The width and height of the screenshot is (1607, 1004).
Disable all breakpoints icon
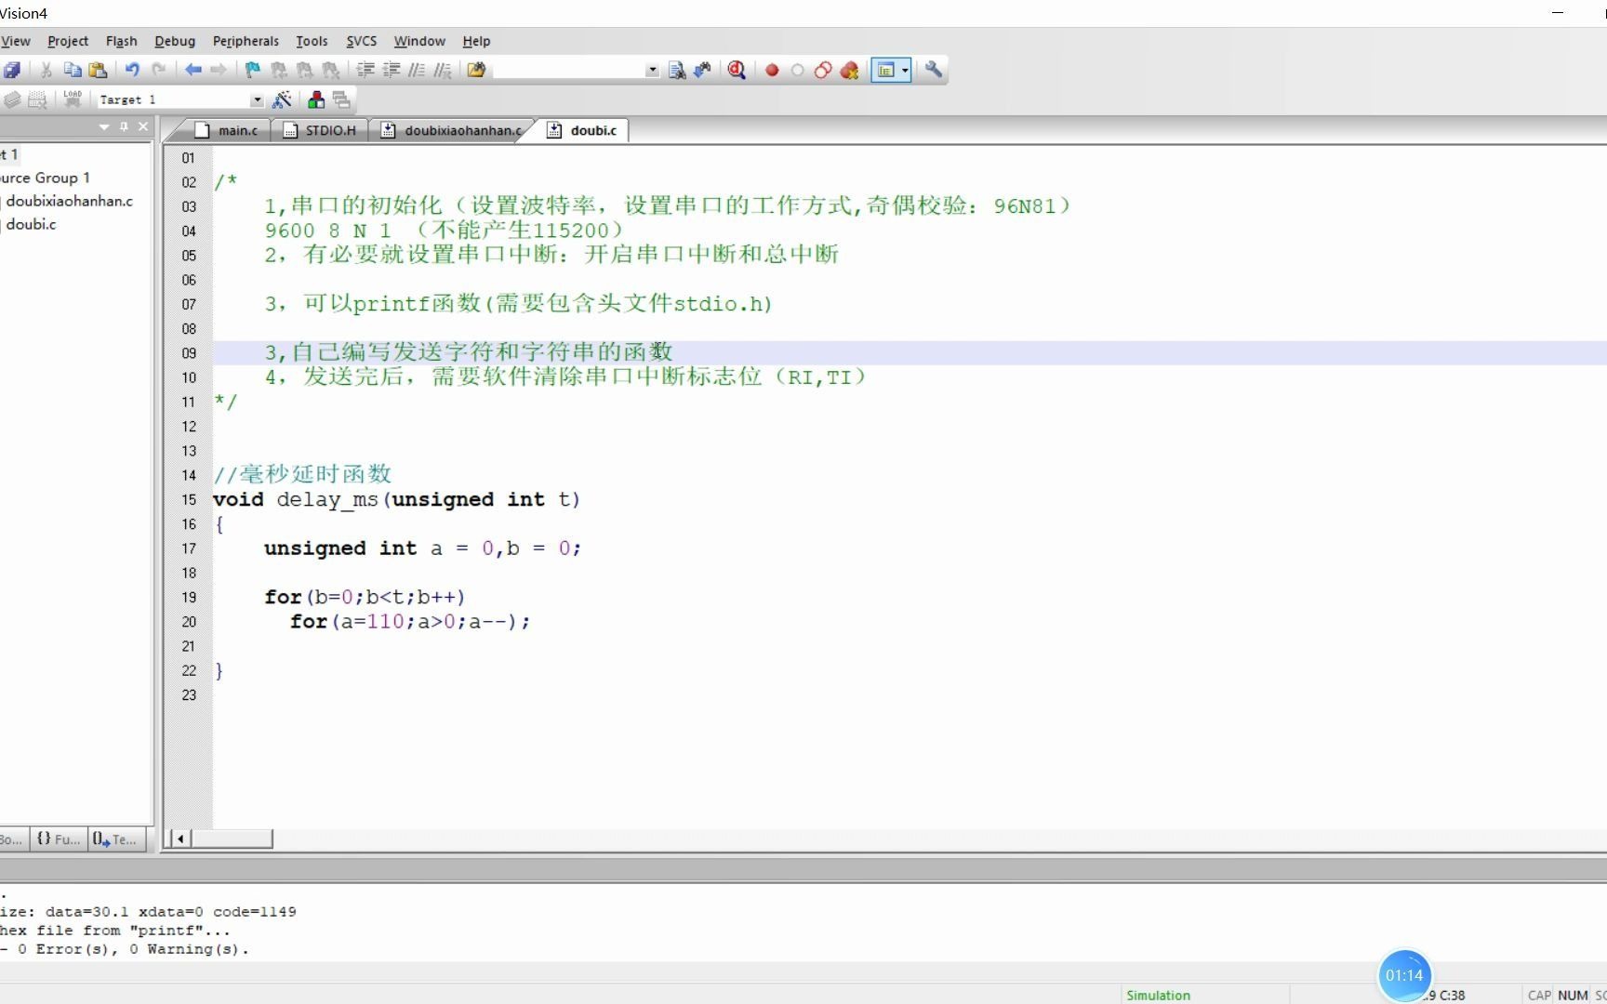[x=823, y=70]
